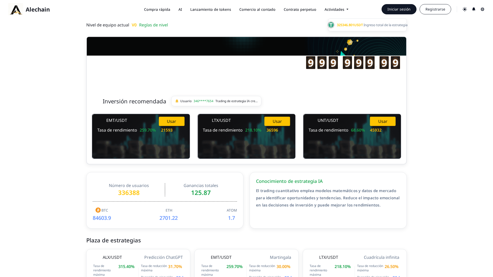
Task: Use the EMT/USDT recommended strategy
Action: (x=172, y=121)
